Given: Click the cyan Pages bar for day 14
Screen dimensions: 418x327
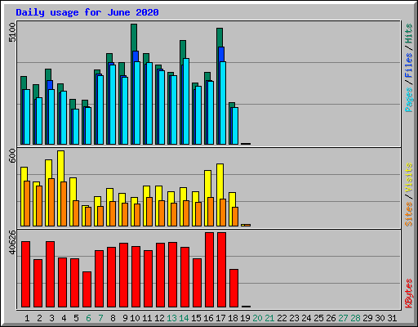Looking at the screenshot, I should [x=186, y=101].
